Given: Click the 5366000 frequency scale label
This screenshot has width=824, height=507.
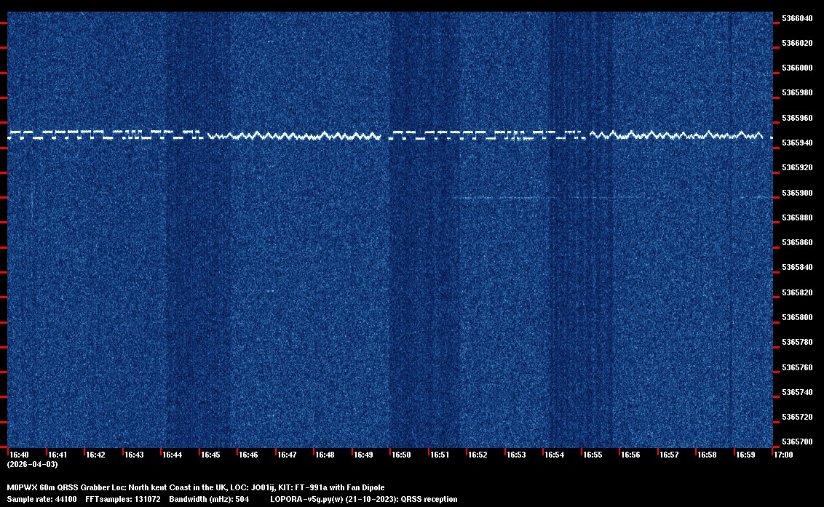Looking at the screenshot, I should pyautogui.click(x=797, y=68).
